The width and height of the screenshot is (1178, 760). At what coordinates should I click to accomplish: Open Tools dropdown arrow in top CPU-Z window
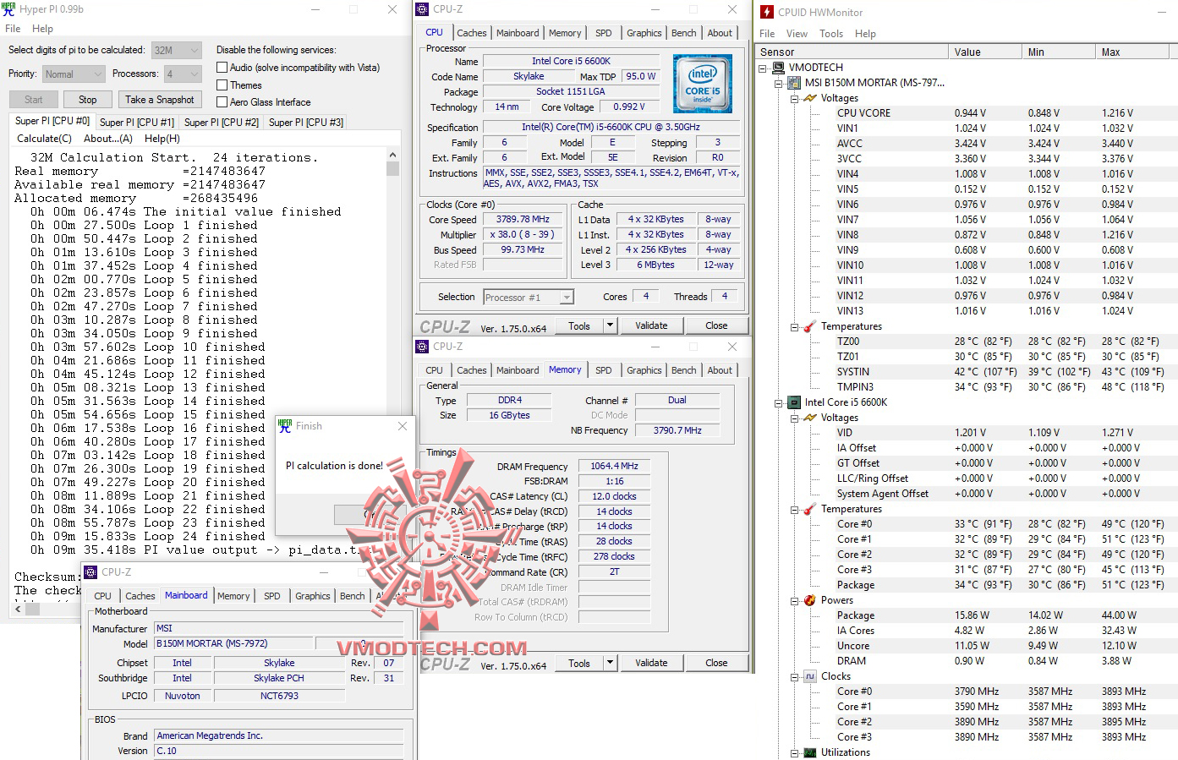609,325
